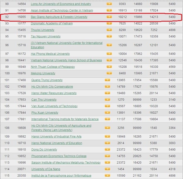This screenshot has height=179, width=183.
Task: Open the Thuyloi University link
Action: click(x=43, y=30)
